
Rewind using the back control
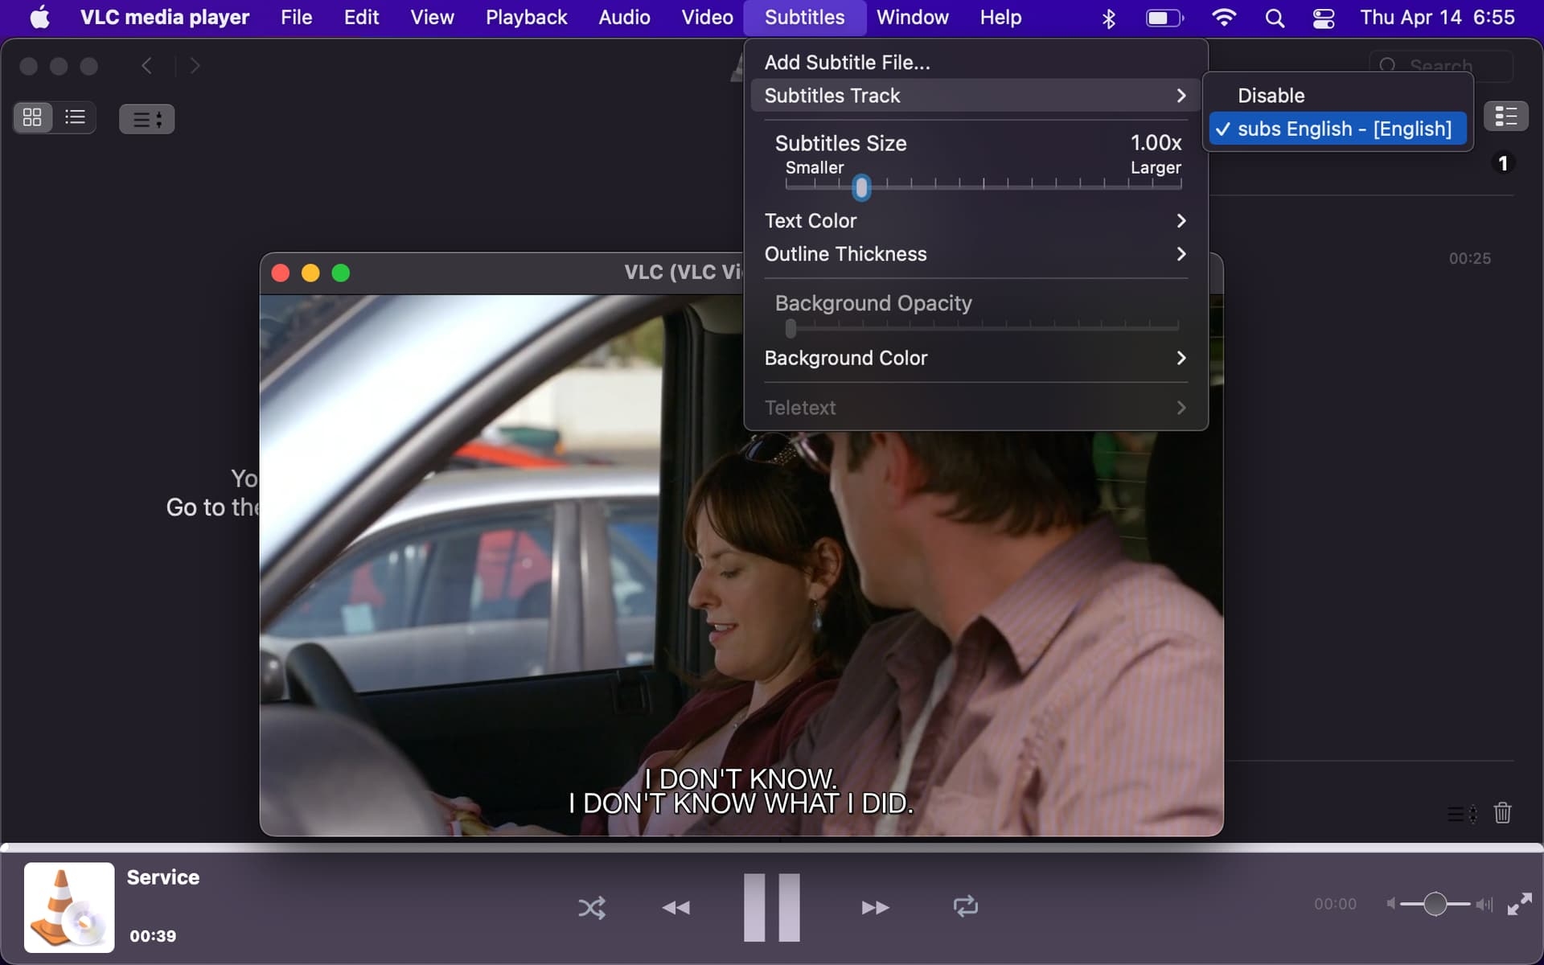(x=675, y=907)
